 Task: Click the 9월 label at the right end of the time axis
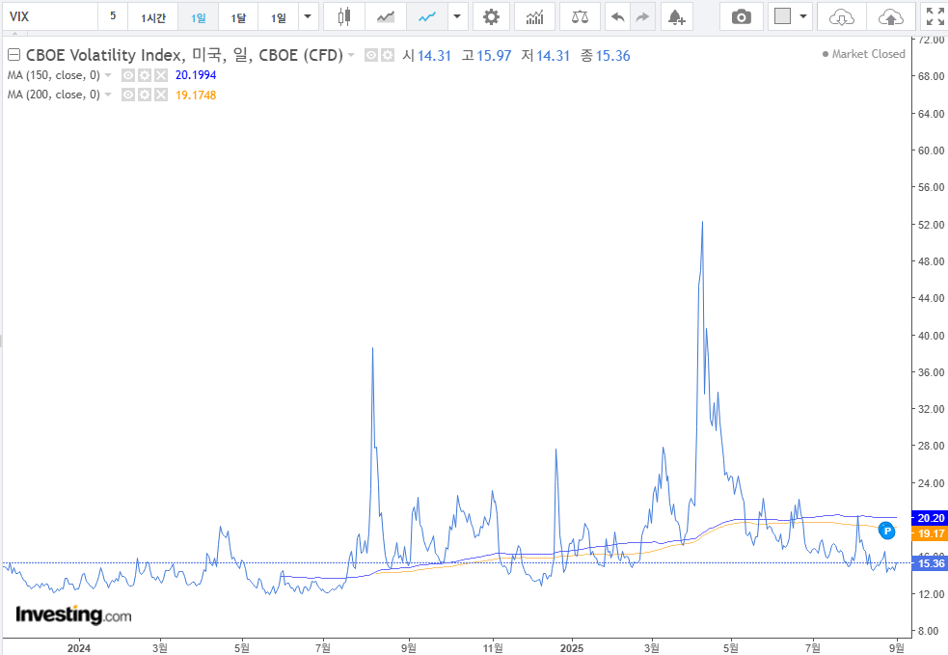897,648
